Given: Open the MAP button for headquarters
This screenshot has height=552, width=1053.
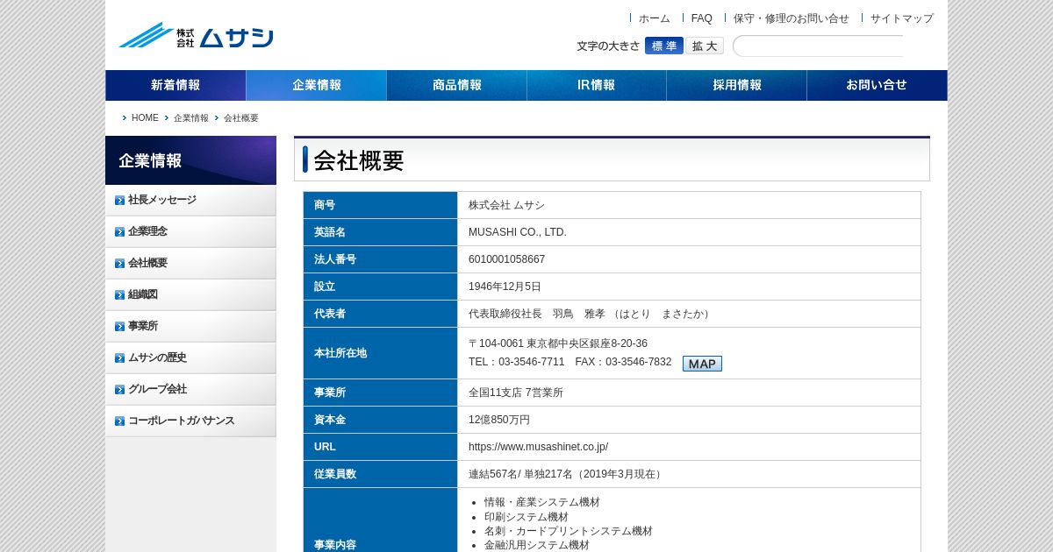Looking at the screenshot, I should [x=702, y=364].
